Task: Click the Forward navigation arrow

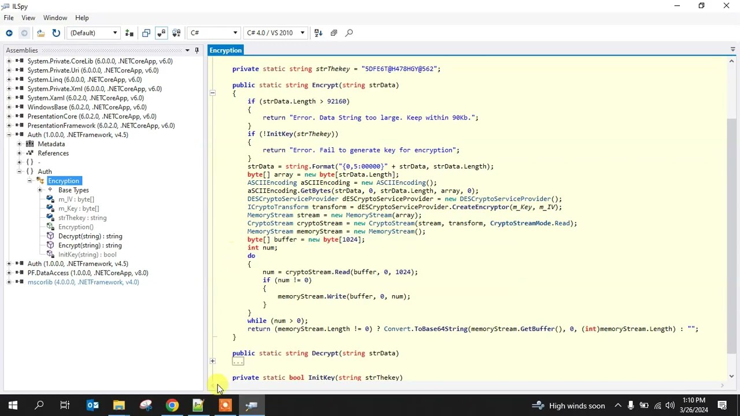Action: click(x=24, y=33)
